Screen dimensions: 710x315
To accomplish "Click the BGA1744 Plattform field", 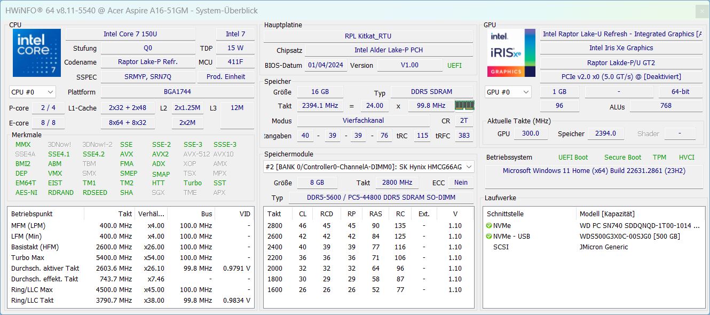I will [177, 92].
